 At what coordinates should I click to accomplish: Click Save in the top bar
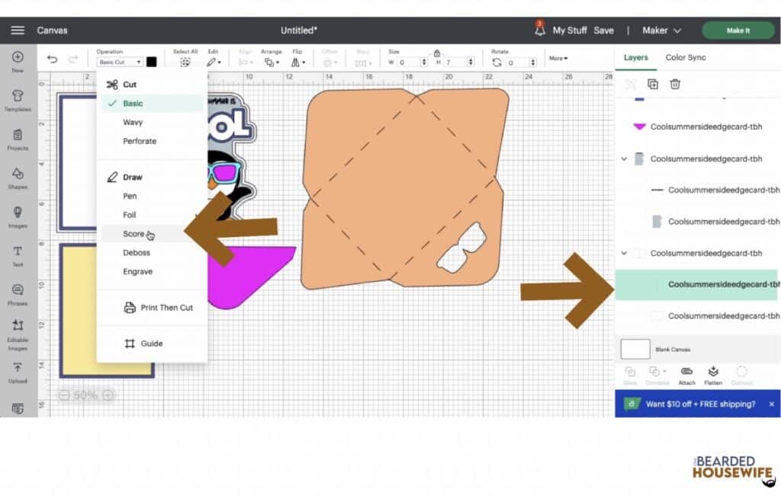(x=603, y=30)
